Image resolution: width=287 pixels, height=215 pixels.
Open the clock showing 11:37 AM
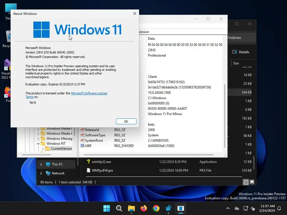pyautogui.click(x=267, y=208)
